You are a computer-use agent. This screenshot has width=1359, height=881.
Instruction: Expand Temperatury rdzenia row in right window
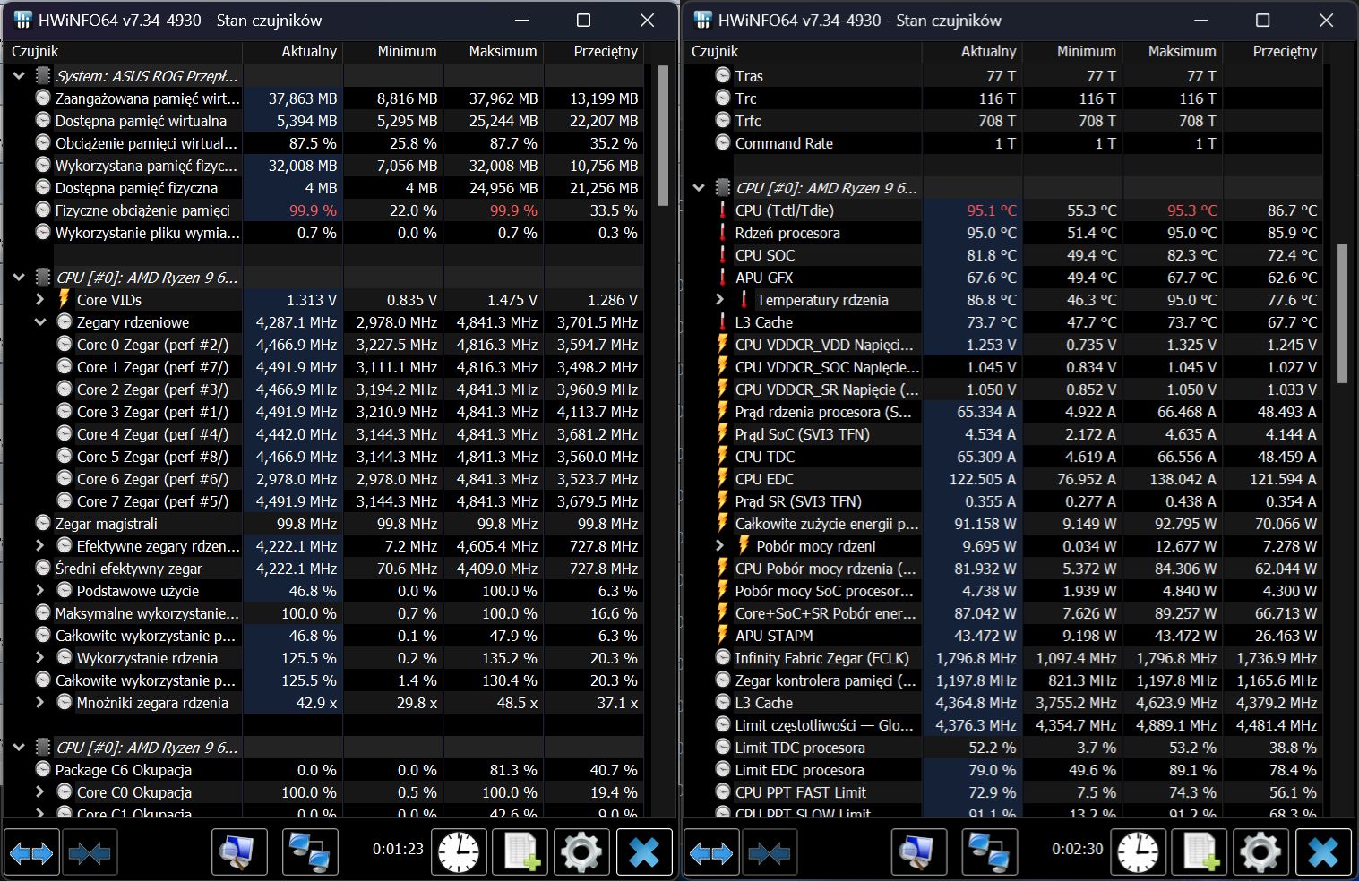(720, 300)
